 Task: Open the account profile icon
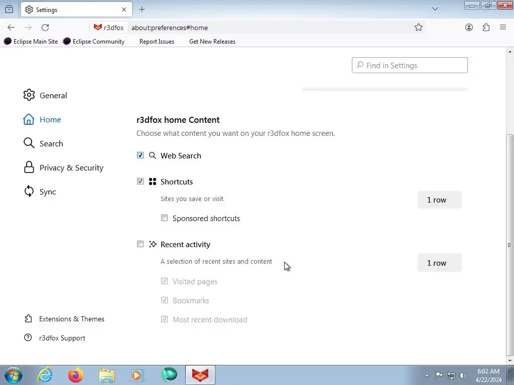[469, 28]
